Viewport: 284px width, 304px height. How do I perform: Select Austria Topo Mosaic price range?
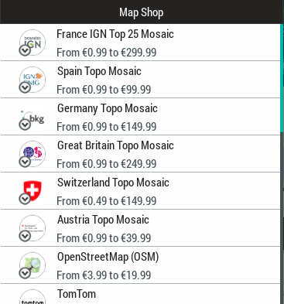click(x=104, y=238)
